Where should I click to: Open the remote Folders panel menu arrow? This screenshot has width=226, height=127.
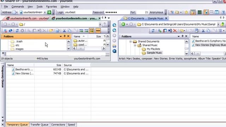pyautogui.click(x=61, y=36)
